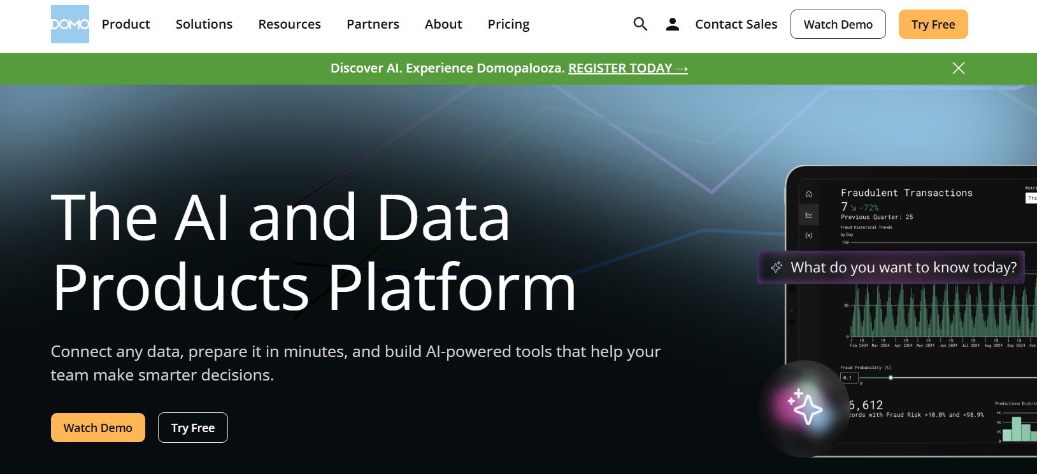The height and width of the screenshot is (474, 1037).
Task: Click the glowing AI sparkle orb
Action: coord(806,408)
